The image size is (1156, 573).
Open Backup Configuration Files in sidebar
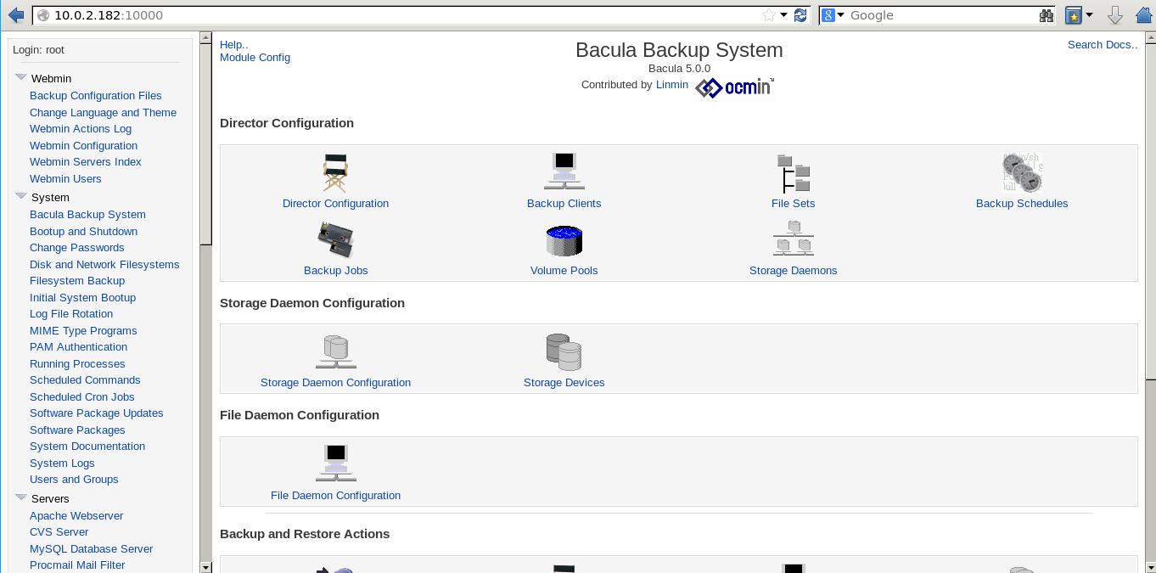pos(95,96)
